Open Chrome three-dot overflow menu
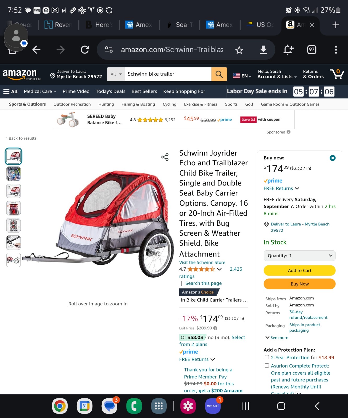 point(336,50)
